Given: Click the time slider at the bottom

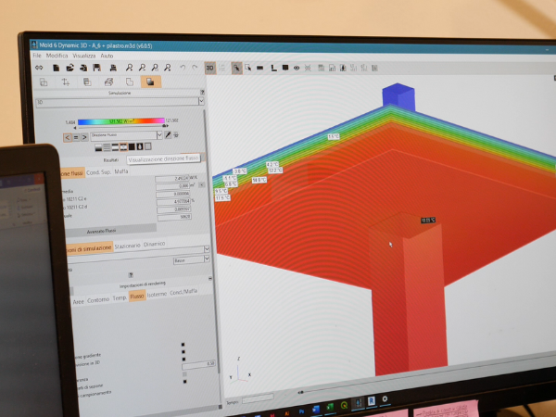Looking at the screenshot, I should pos(300,392).
